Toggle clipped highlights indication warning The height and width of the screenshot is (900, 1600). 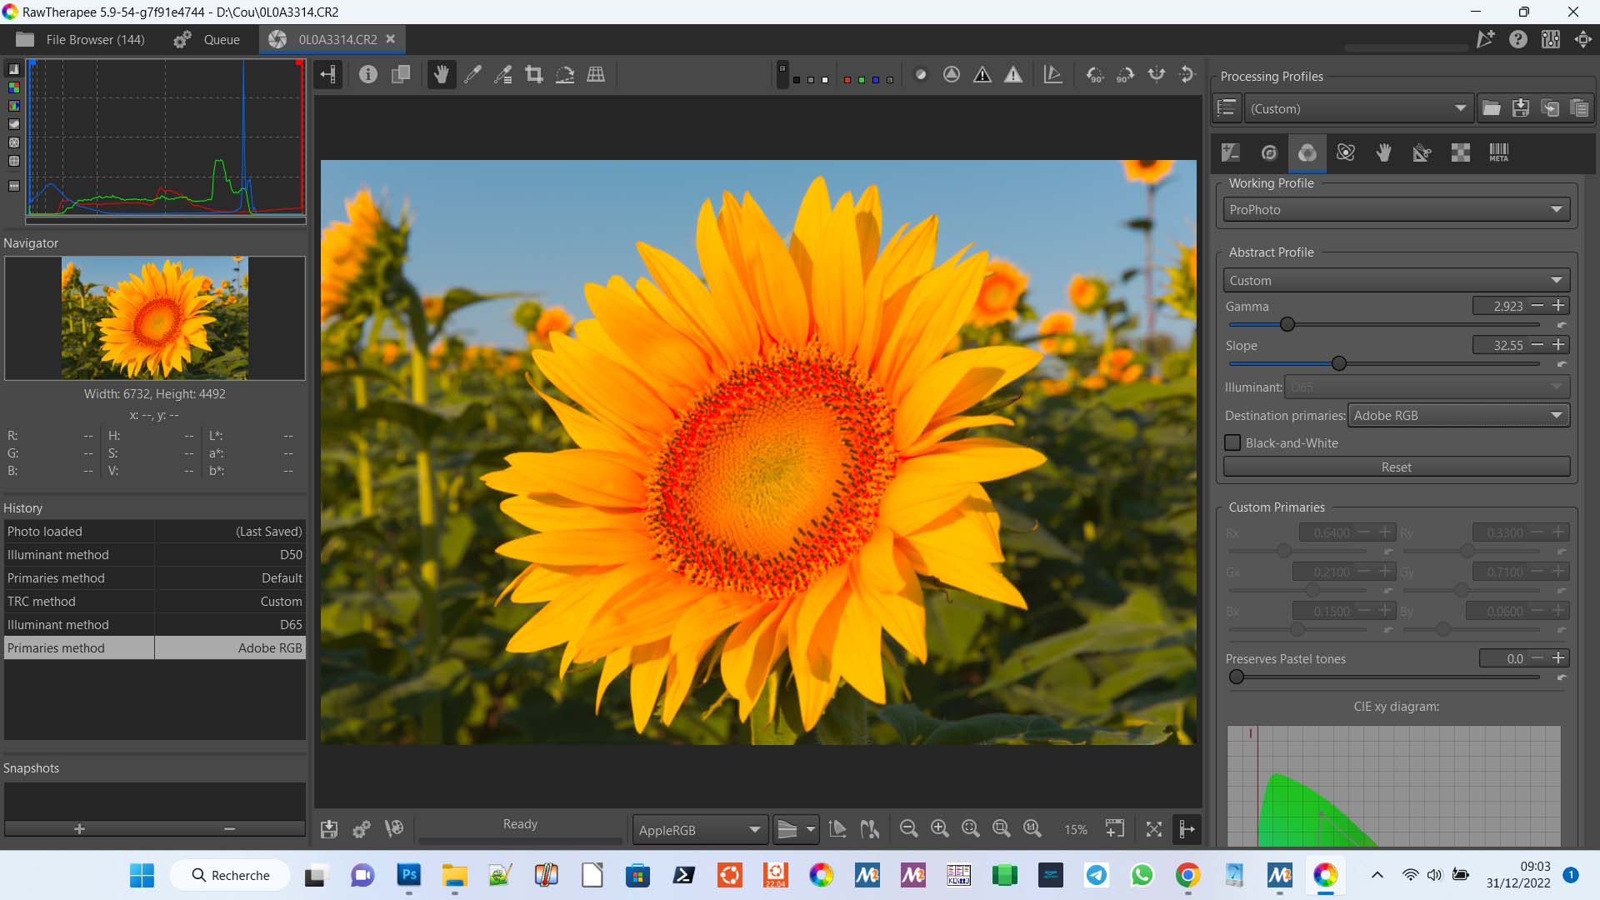1013,75
